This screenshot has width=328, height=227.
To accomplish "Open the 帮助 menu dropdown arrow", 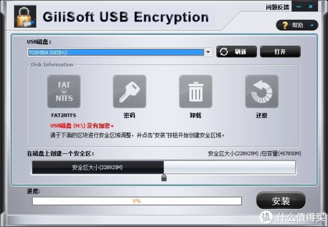I will click(x=312, y=26).
